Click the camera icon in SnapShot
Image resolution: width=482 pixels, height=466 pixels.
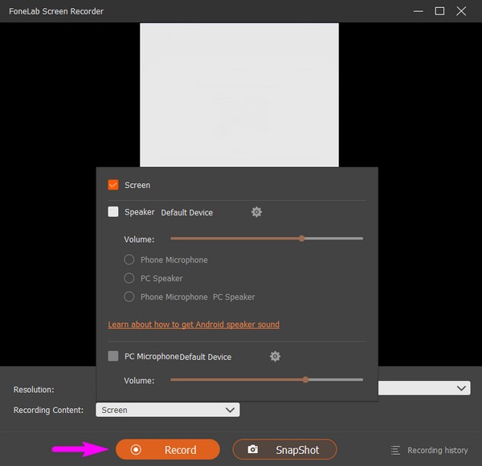[253, 449]
